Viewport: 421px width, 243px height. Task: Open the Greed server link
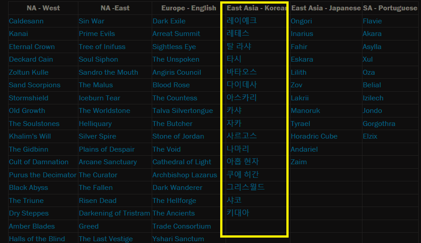tap(89, 226)
